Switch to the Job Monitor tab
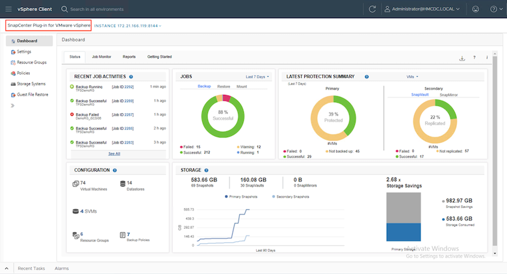The image size is (507, 275). (x=101, y=57)
